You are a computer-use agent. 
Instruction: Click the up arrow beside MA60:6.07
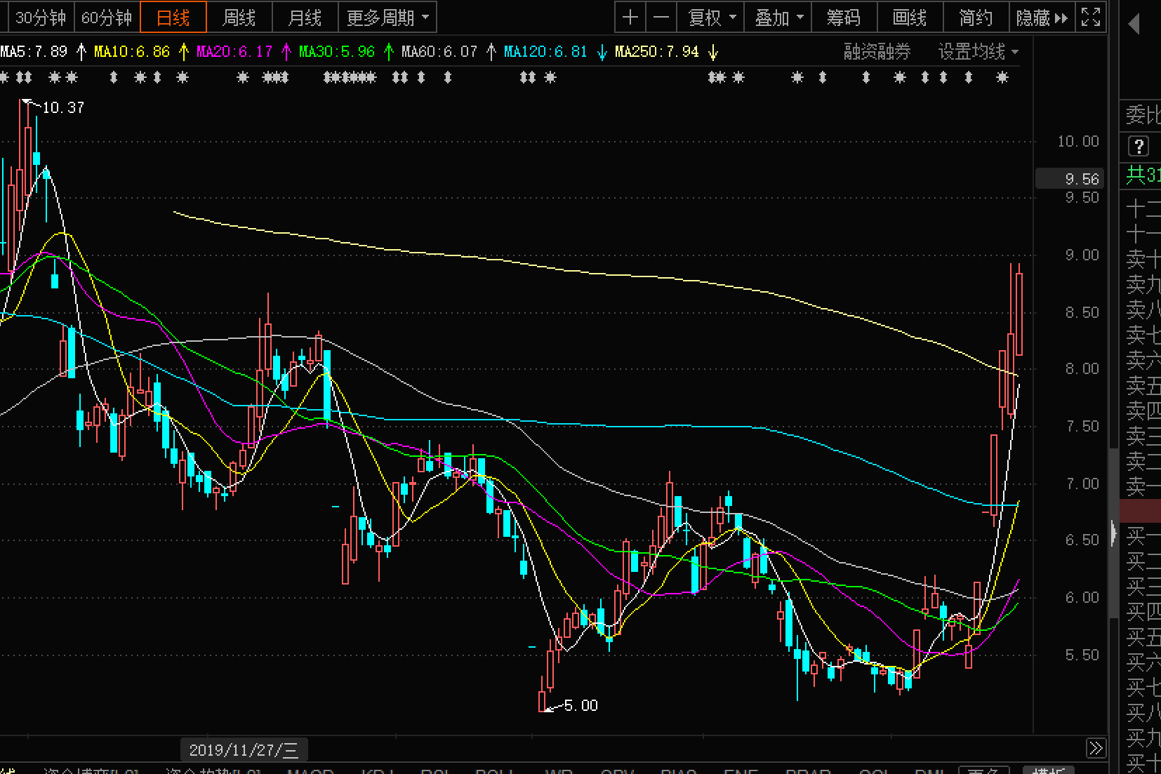[x=491, y=52]
